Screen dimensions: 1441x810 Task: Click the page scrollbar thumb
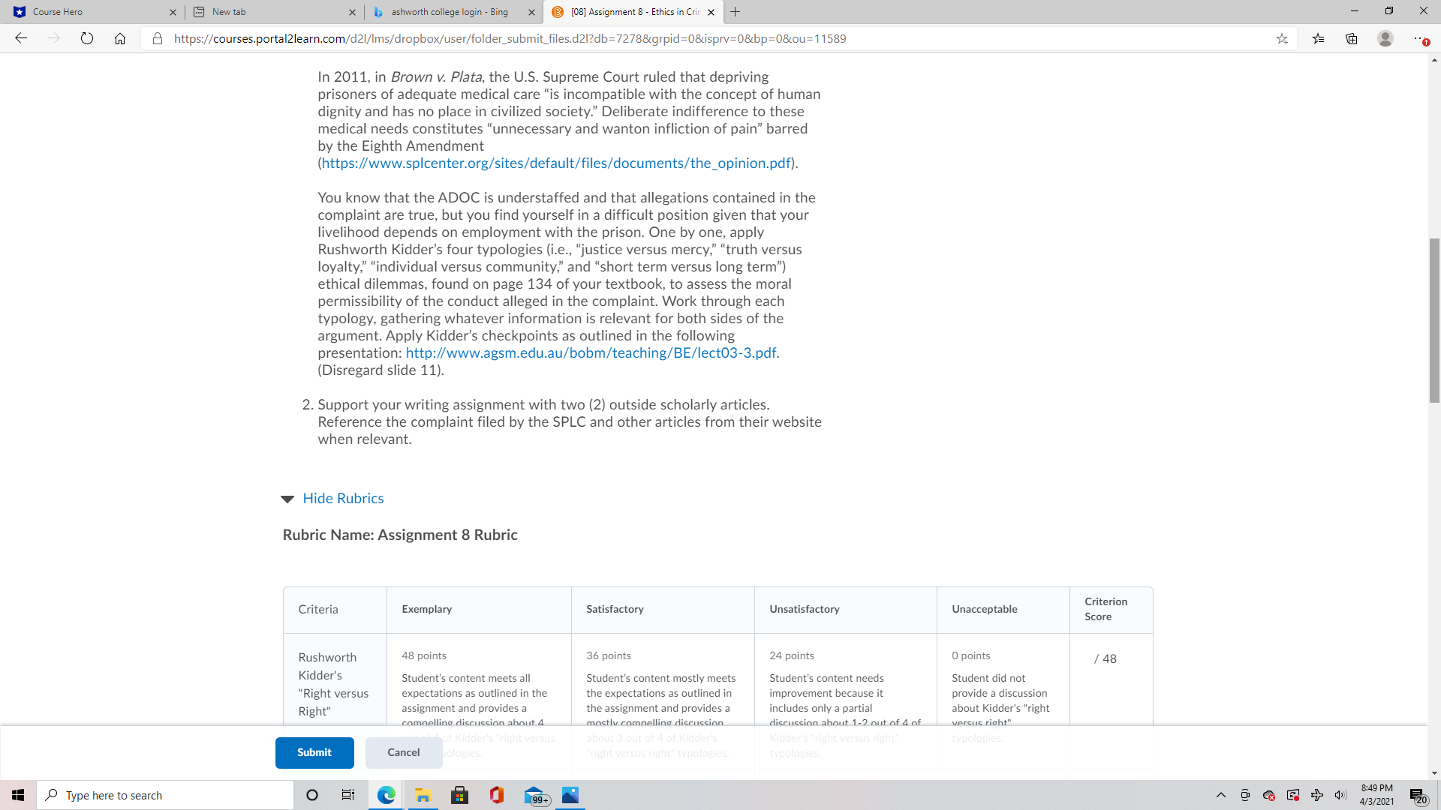coord(1434,320)
